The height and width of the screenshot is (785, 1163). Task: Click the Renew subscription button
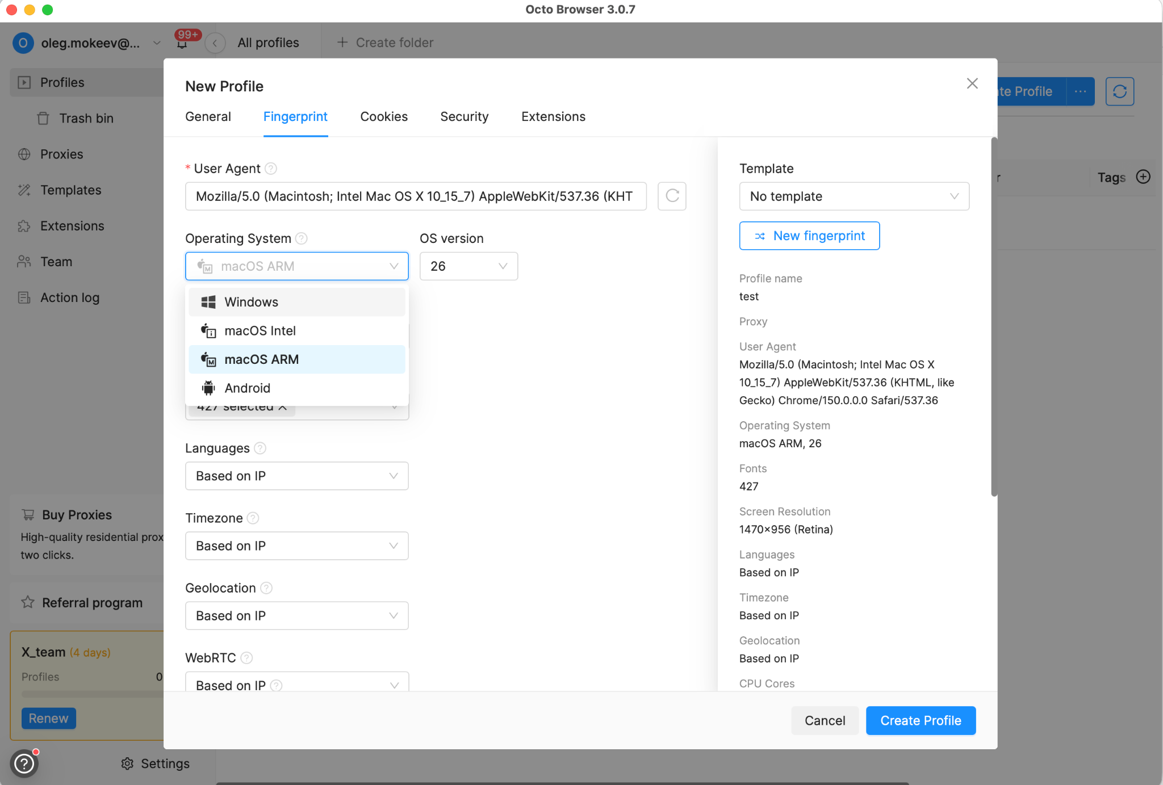tap(48, 718)
